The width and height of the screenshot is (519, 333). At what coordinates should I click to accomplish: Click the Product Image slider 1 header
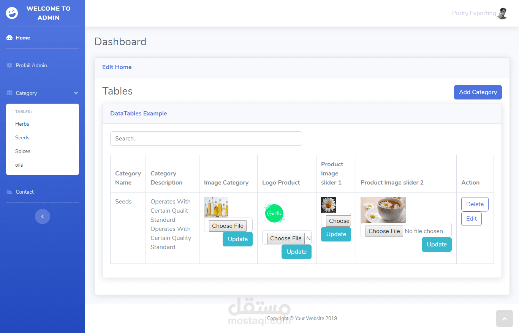[x=332, y=174]
